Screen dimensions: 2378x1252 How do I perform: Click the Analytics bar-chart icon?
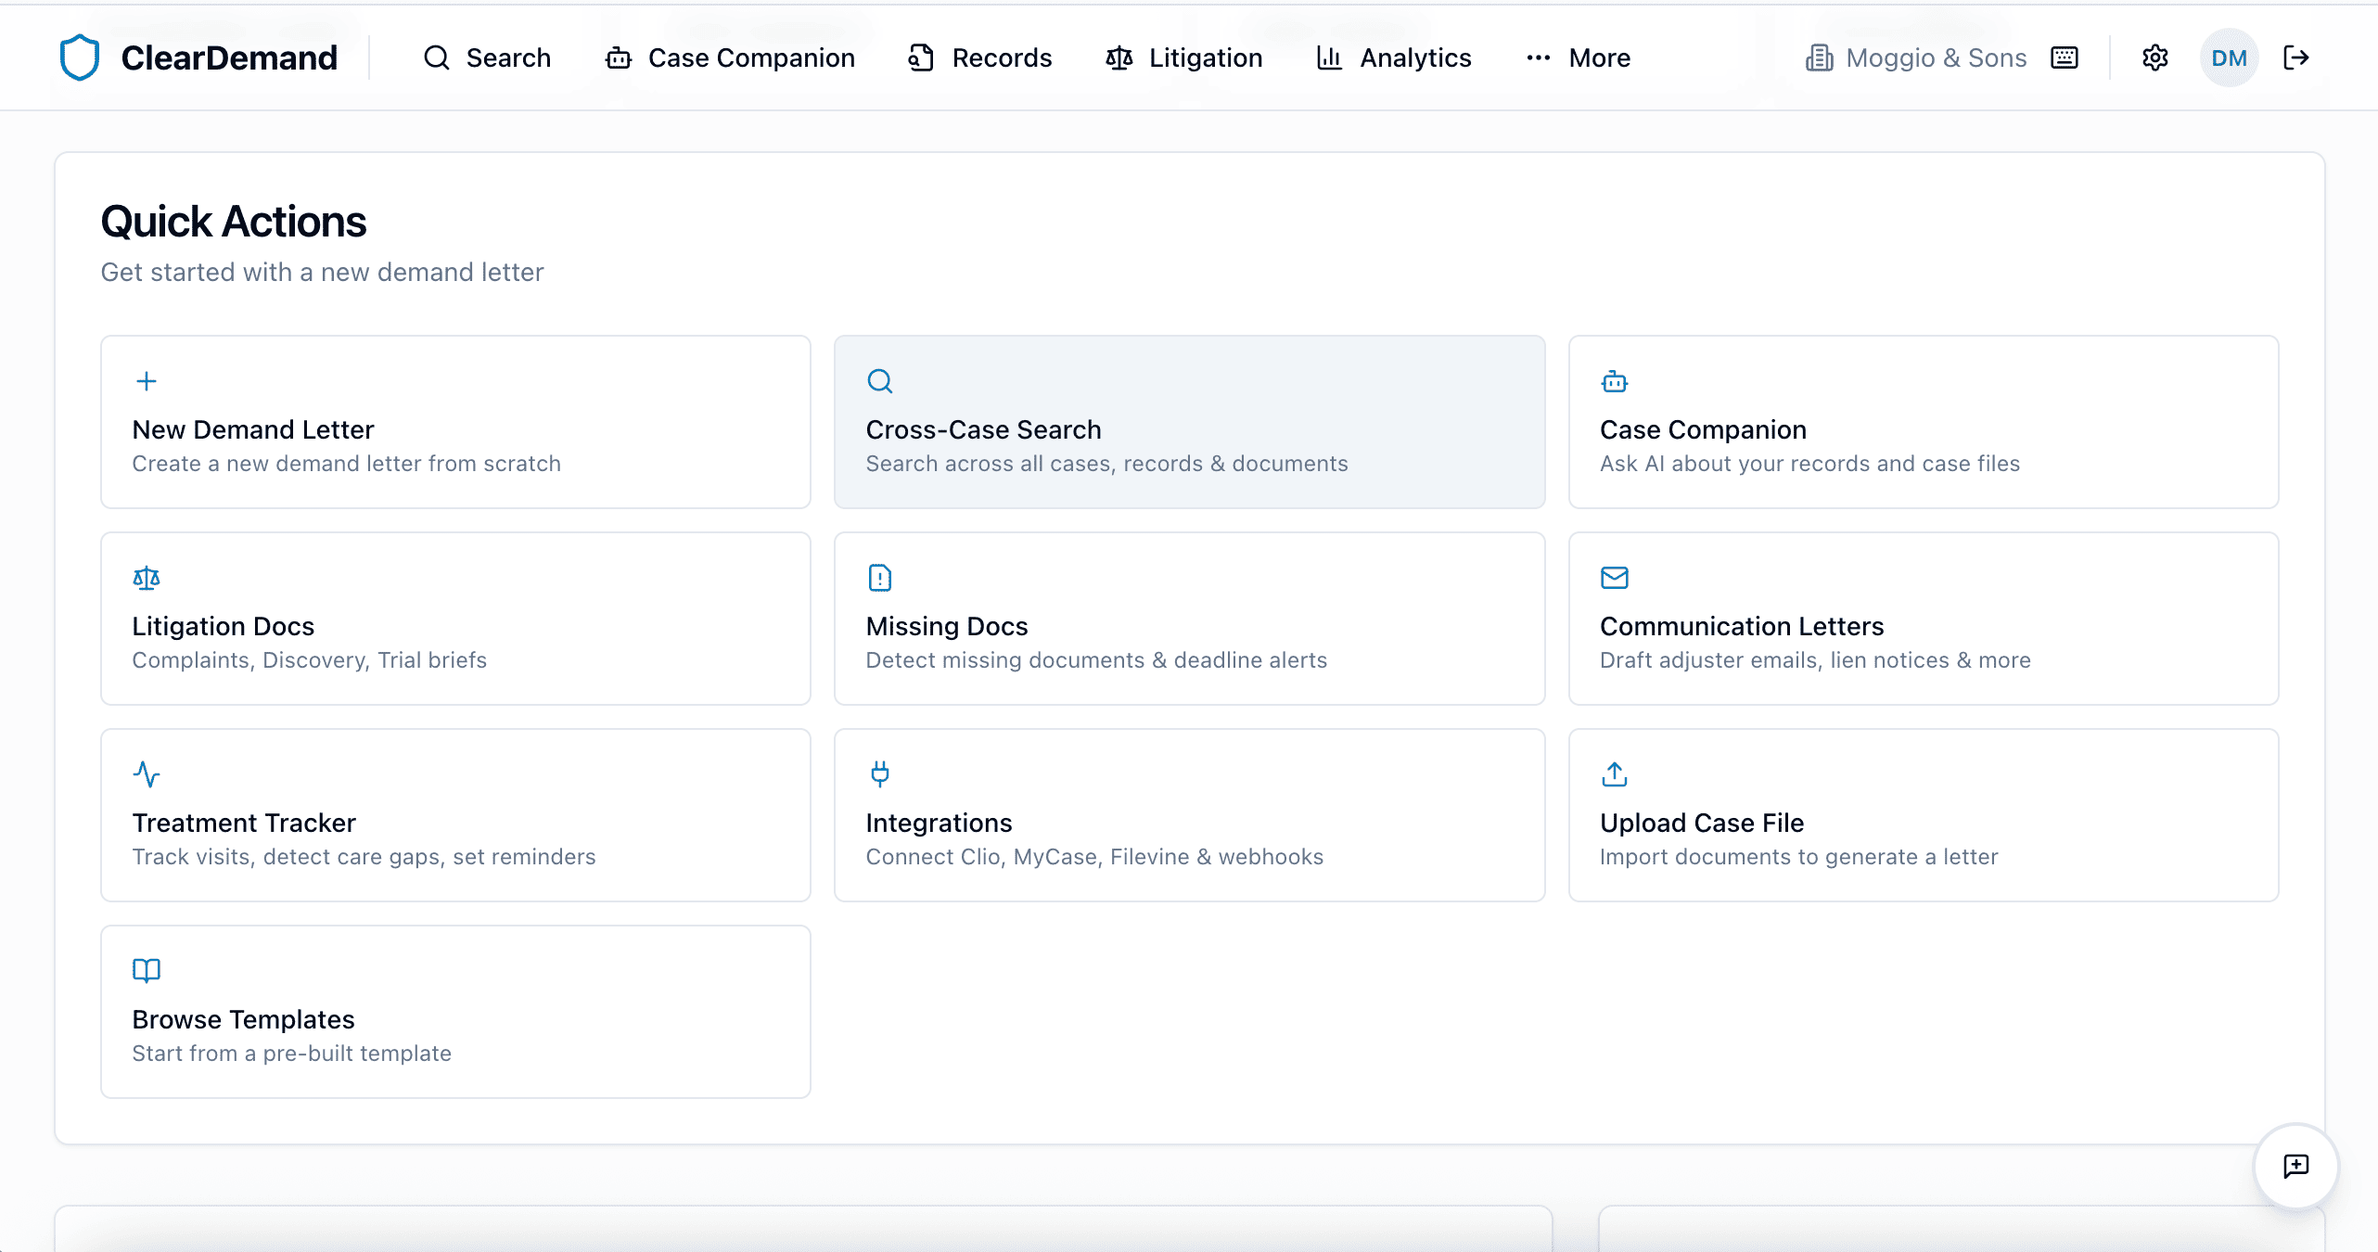coord(1328,57)
